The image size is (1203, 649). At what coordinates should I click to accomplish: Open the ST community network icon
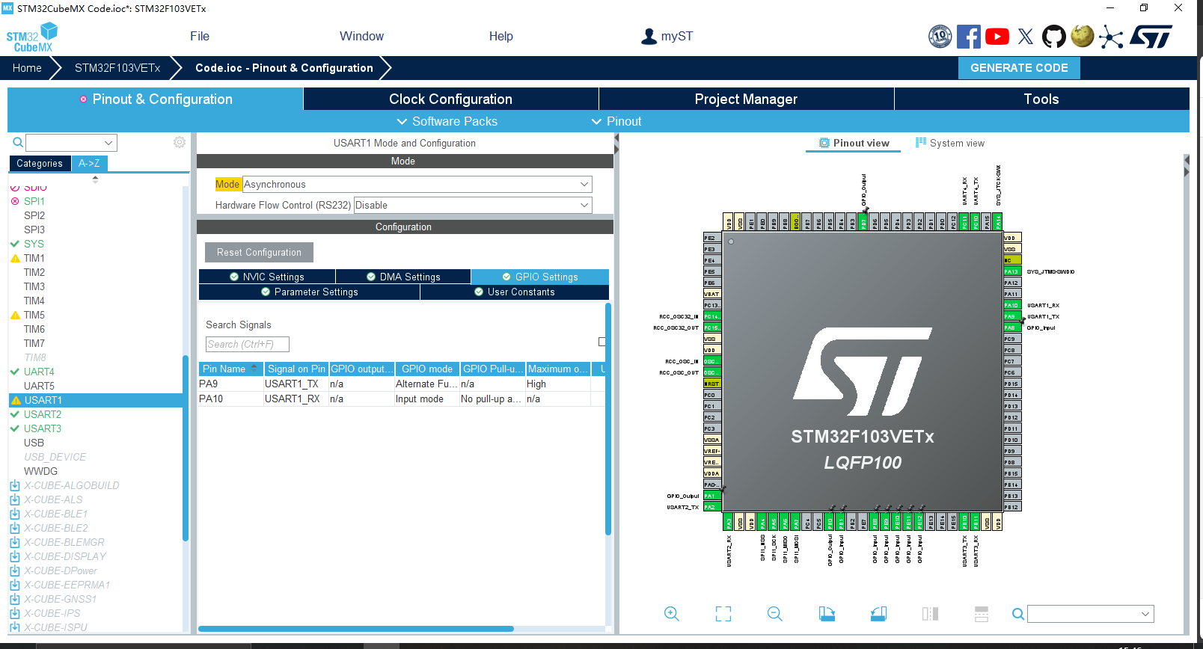(1111, 37)
